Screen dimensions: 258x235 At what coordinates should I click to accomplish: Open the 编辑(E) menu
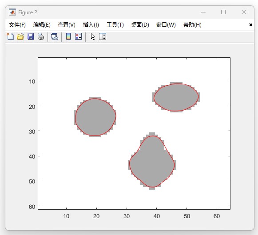point(42,25)
